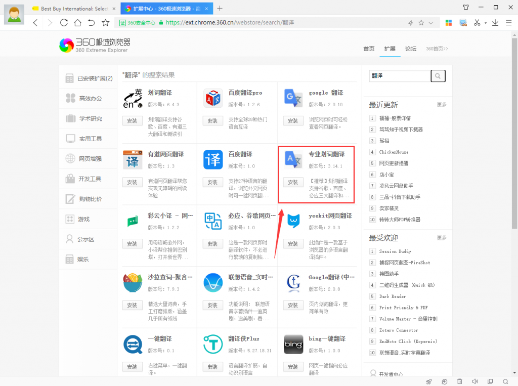Open 有道网页翻译 extension icon
The image size is (518, 386).
[133, 160]
